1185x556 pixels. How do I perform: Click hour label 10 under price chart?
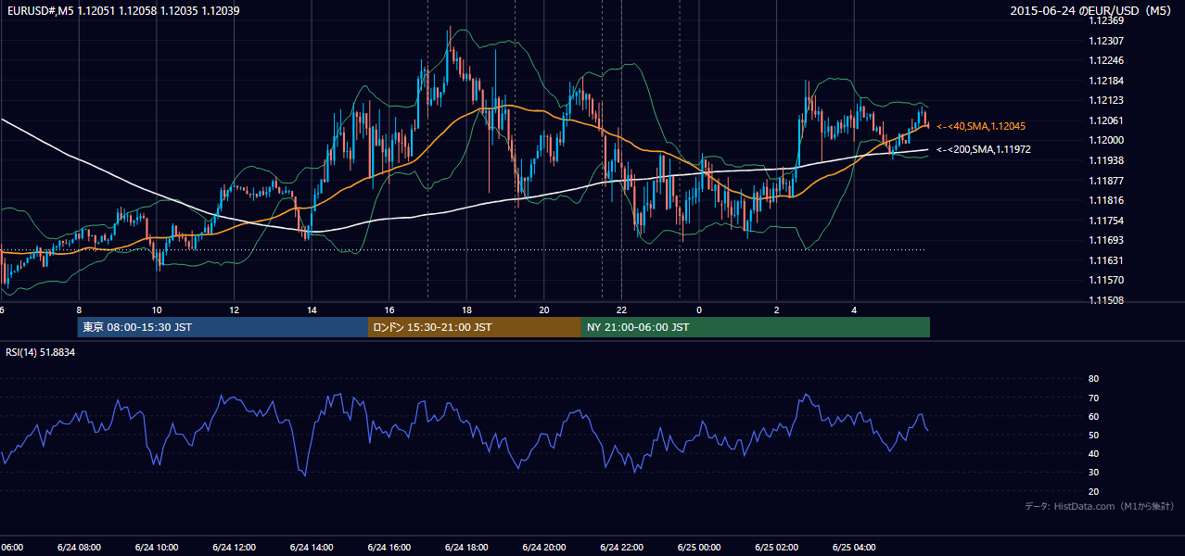click(157, 310)
